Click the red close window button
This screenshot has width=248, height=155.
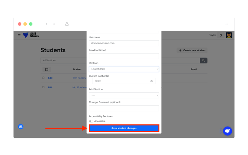point(19,24)
